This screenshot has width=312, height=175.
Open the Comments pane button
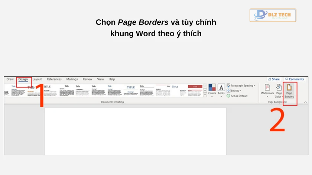tap(295, 79)
